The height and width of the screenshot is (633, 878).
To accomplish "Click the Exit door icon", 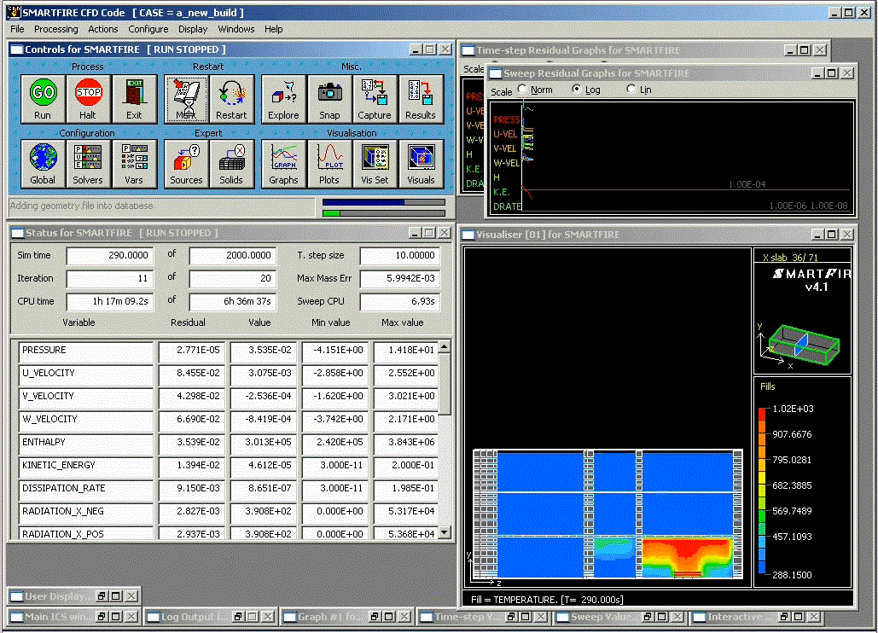I will (x=134, y=98).
